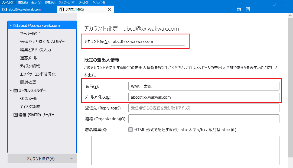Open the ヘルプ menu
The image size is (293, 168).
point(99,2)
